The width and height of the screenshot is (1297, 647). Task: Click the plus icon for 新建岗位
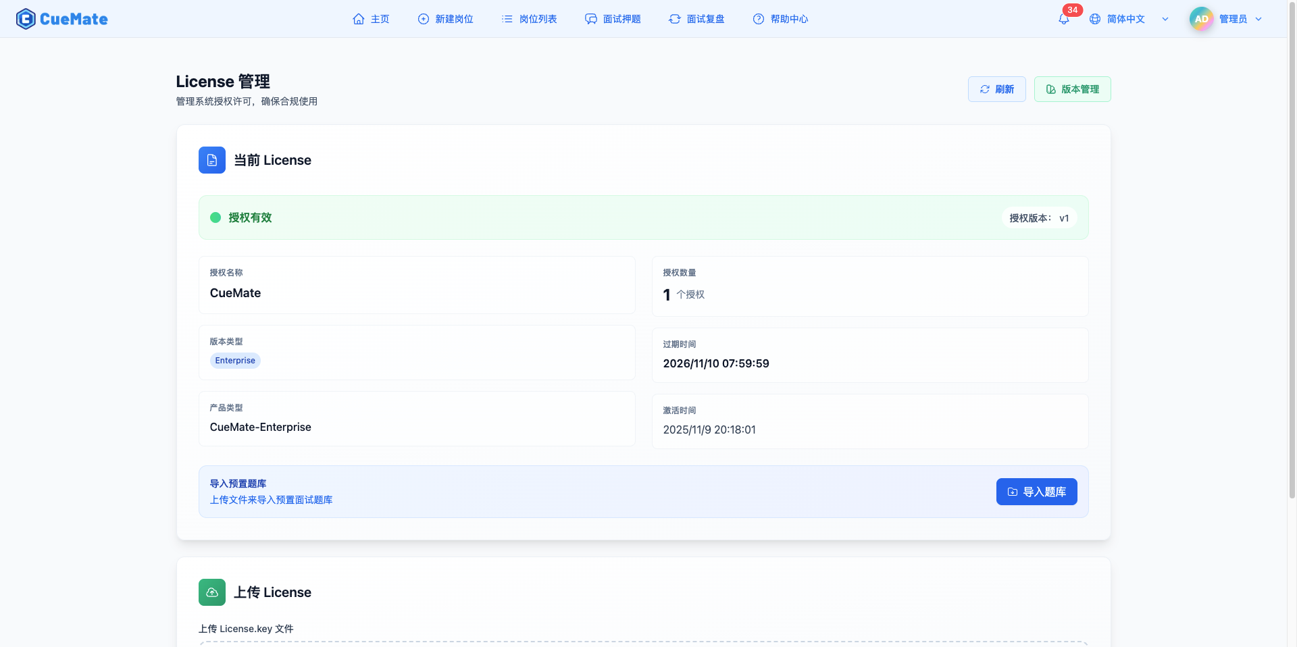(423, 19)
